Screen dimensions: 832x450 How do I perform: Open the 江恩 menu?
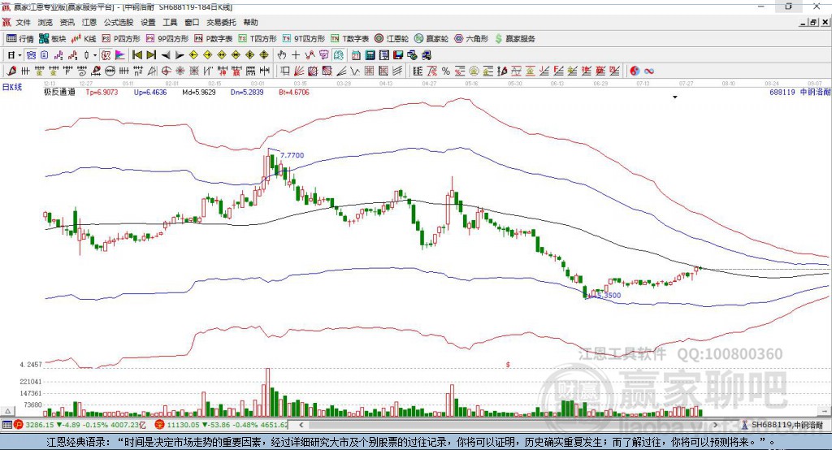click(x=89, y=22)
